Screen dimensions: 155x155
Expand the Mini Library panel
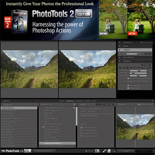tap(120, 57)
